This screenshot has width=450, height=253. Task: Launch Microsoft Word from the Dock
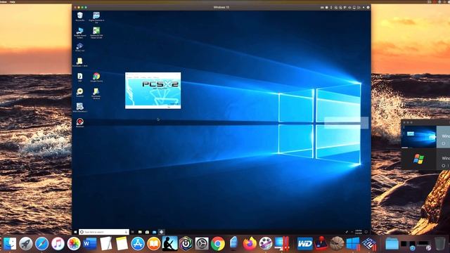[x=90, y=244]
